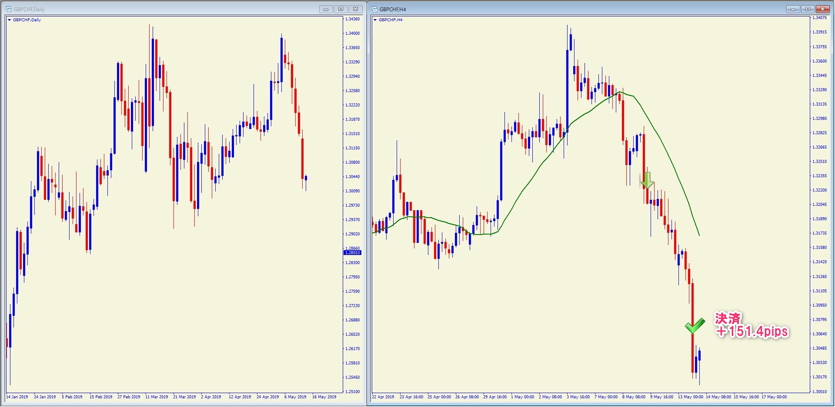Minimize the GBPCHF,Daily chart window
The image size is (835, 407).
(326, 9)
